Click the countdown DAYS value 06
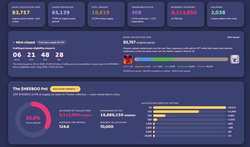The width and height of the screenshot is (250, 147). (17, 55)
